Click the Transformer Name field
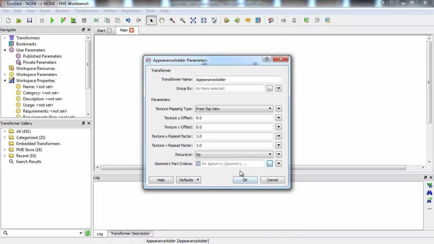 pyautogui.click(x=238, y=80)
